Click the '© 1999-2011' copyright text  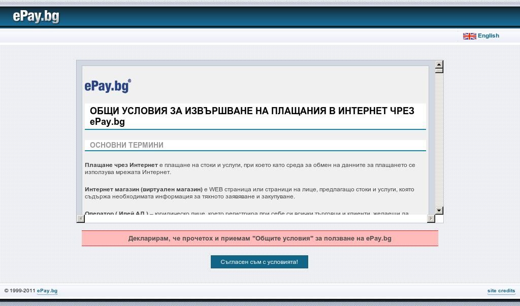click(20, 291)
